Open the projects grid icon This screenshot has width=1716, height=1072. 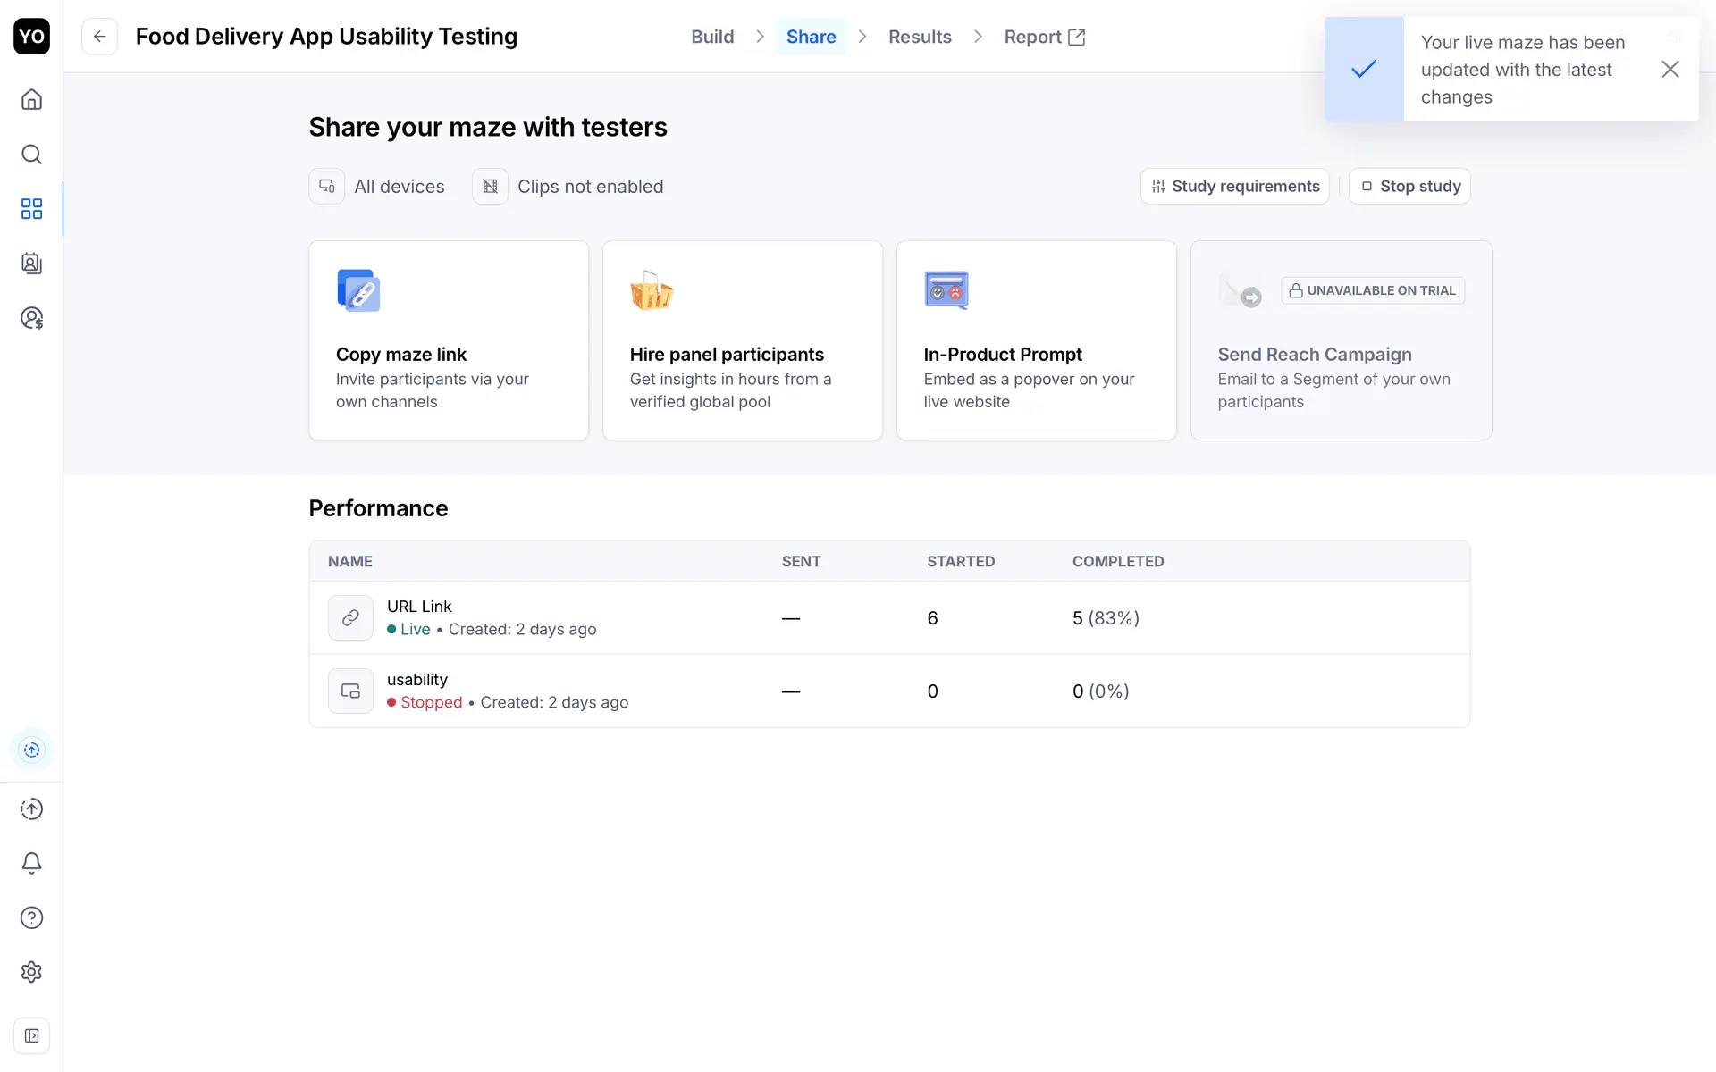(x=31, y=209)
